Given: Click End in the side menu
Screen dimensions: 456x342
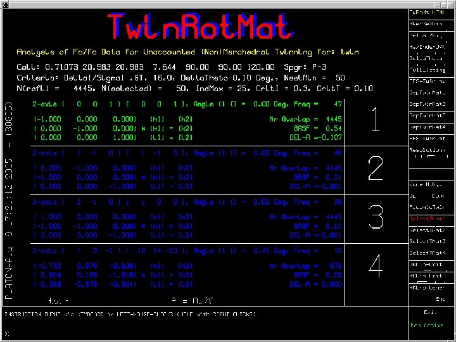Looking at the screenshot, I should coord(440,299).
